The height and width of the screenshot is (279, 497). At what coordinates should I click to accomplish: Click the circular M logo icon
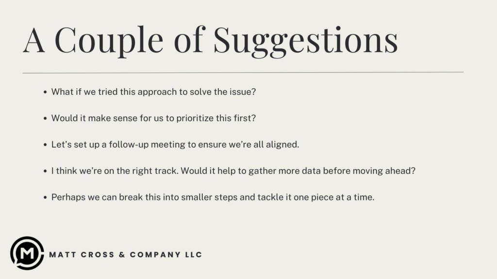[27, 253]
